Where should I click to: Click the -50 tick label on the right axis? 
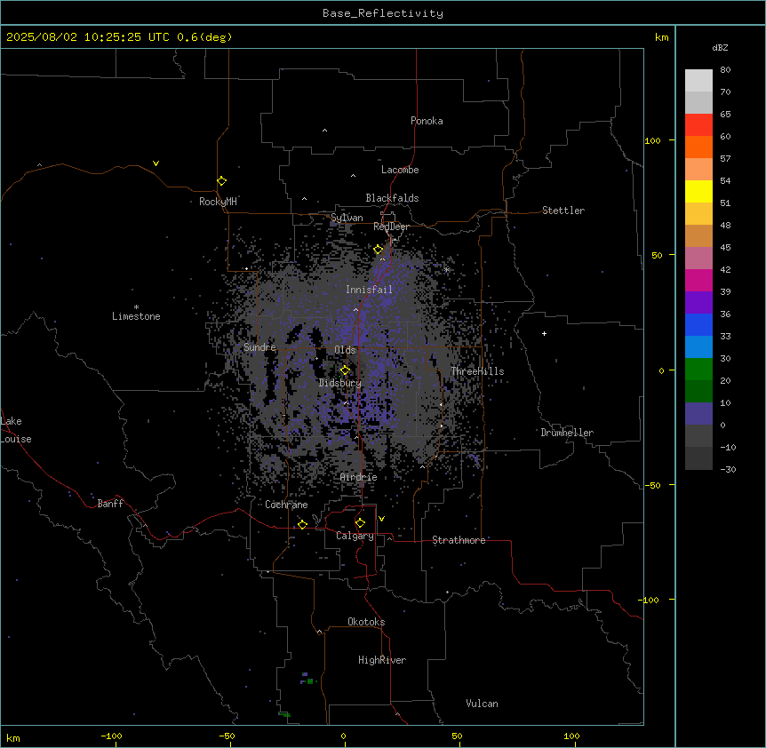click(x=652, y=485)
